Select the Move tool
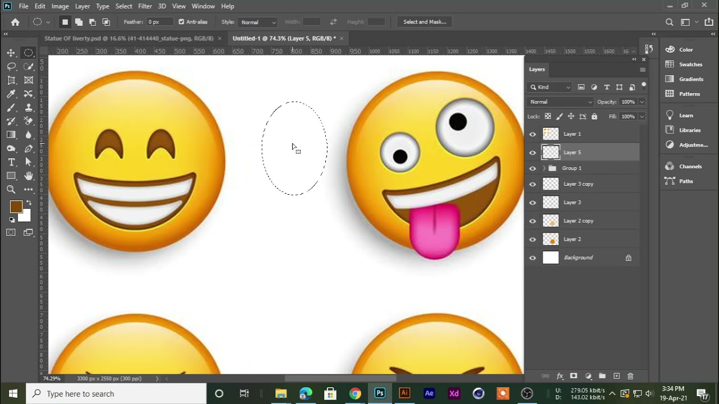The image size is (719, 404). (x=11, y=53)
